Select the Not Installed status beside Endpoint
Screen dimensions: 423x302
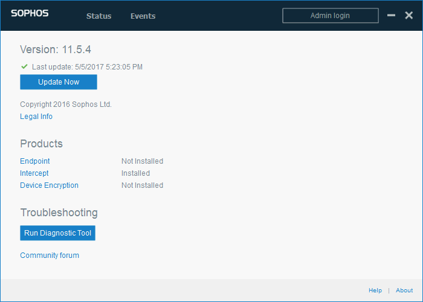pos(142,161)
